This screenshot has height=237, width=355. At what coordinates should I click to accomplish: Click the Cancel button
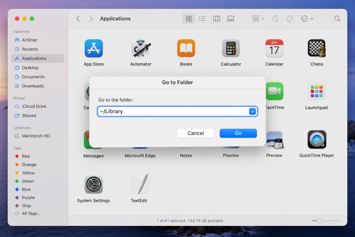(196, 133)
